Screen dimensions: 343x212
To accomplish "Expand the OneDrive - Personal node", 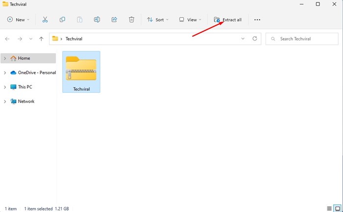I will [5, 73].
